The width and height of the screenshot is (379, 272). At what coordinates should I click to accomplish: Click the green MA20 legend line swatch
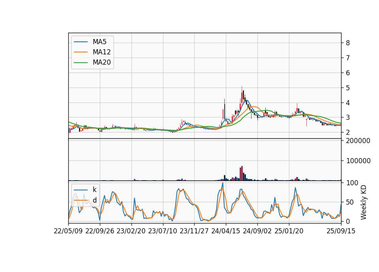click(81, 62)
